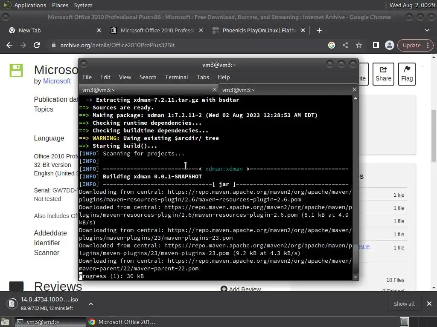Close the Chrome downloads bar
This screenshot has height=327, width=437.
(x=429, y=304)
